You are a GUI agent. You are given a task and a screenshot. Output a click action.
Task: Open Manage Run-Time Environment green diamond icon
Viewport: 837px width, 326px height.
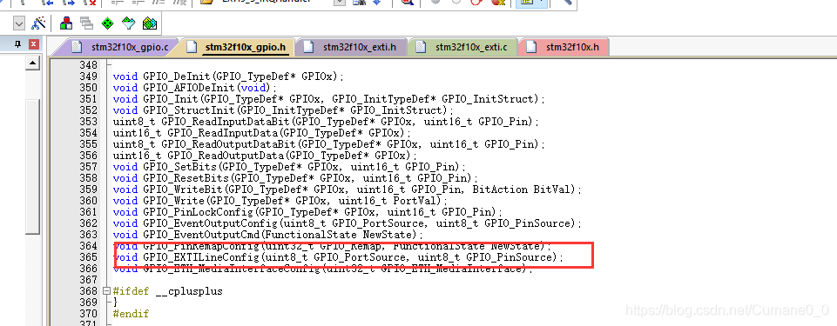(108, 23)
